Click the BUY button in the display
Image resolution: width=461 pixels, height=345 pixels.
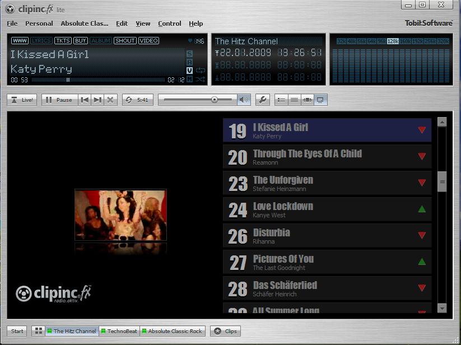pyautogui.click(x=81, y=40)
